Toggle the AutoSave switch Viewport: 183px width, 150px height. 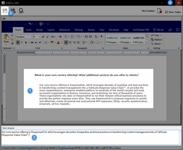click(x=17, y=24)
